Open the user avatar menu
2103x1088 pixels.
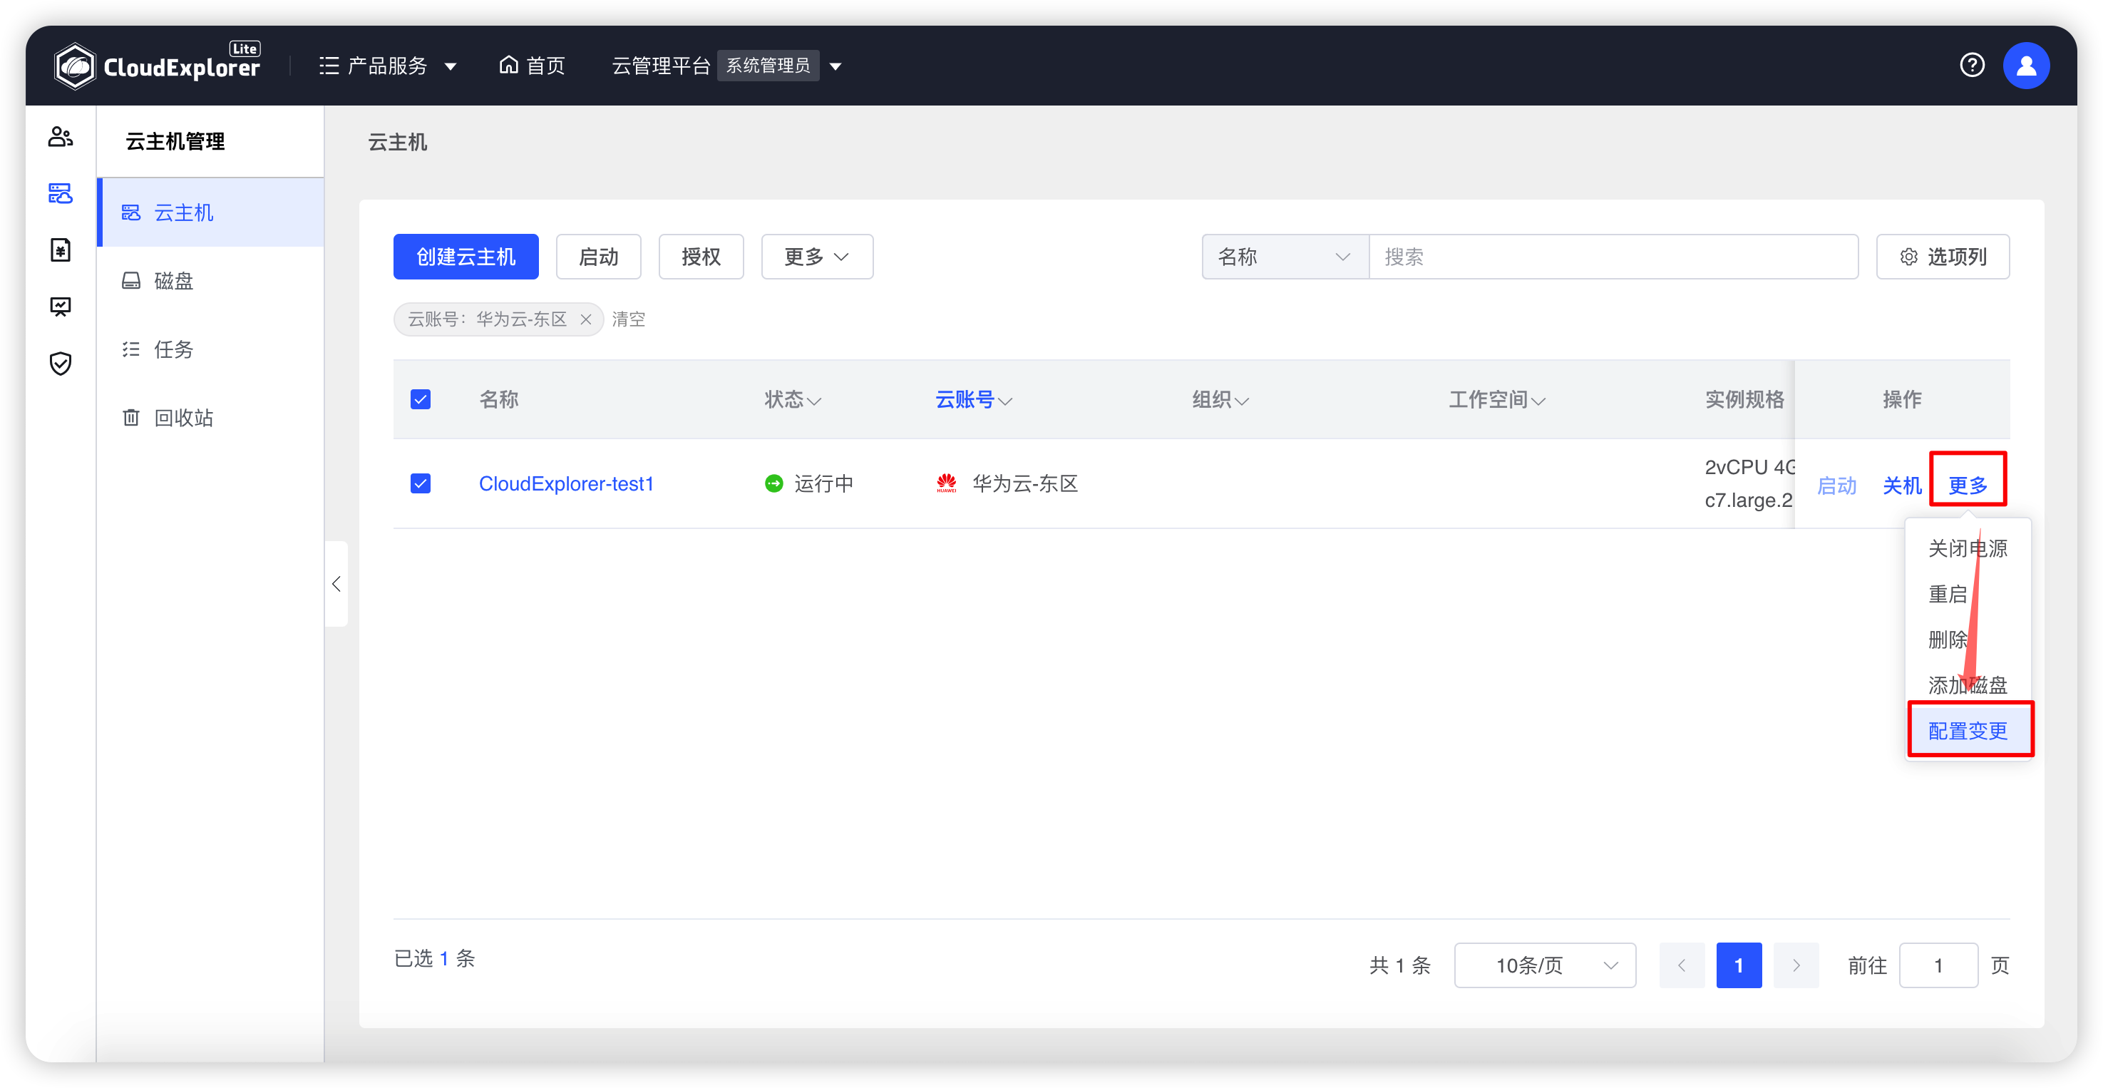2025,66
